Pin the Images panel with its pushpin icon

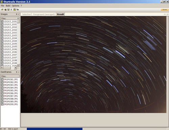[x=17, y=14]
